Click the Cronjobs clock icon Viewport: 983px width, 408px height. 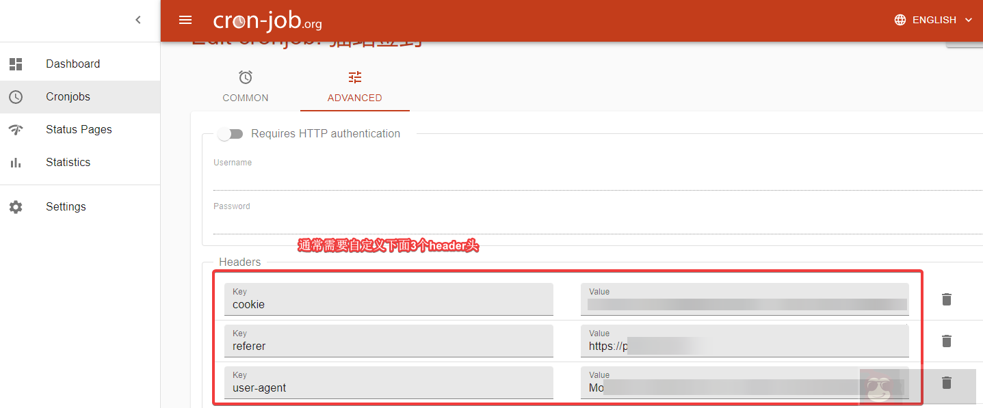pyautogui.click(x=16, y=97)
